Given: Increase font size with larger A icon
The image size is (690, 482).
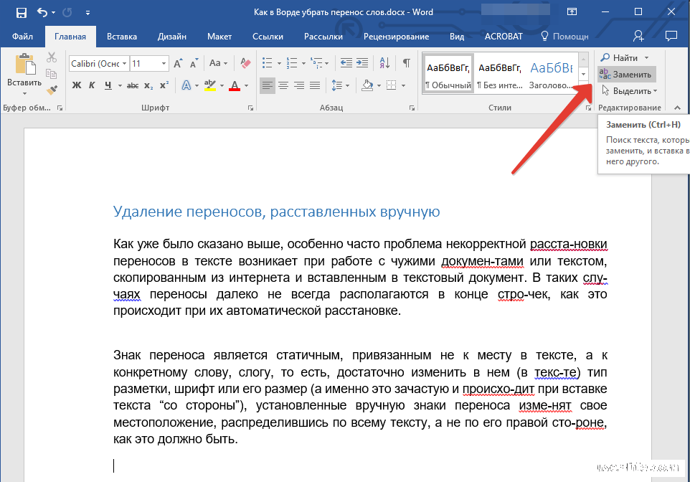Looking at the screenshot, I should click(178, 64).
